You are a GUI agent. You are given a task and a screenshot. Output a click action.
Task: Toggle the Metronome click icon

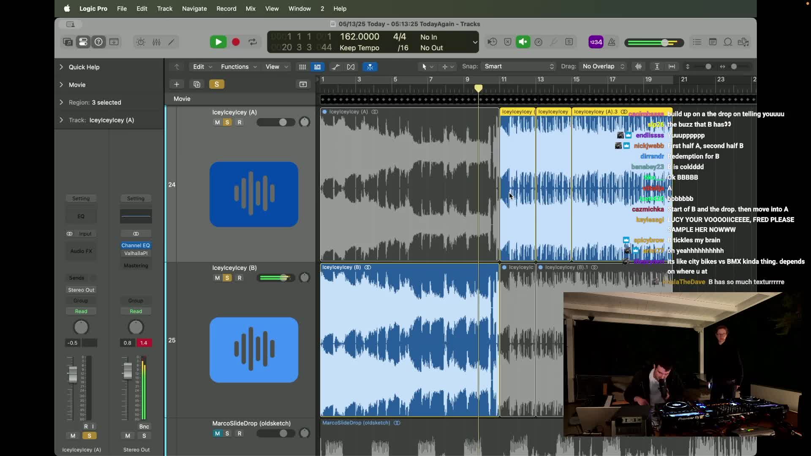[x=612, y=42]
